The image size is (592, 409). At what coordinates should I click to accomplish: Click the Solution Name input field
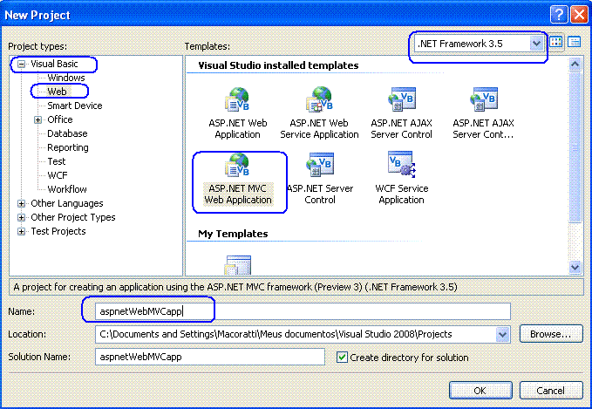coord(210,357)
